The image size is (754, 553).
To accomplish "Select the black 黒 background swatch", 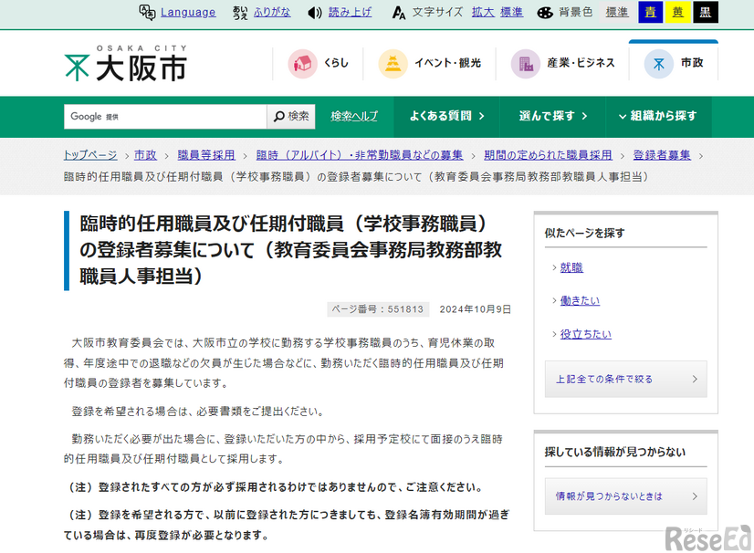I will [706, 12].
